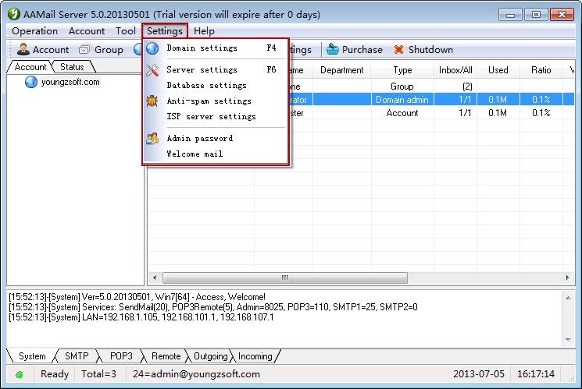Click the Shutdown toolbar button label
The width and height of the screenshot is (582, 389).
[430, 50]
